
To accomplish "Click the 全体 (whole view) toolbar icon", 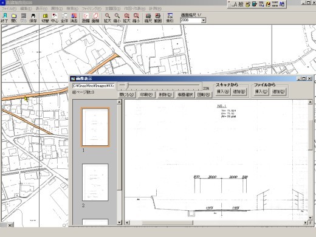I will [64, 18].
